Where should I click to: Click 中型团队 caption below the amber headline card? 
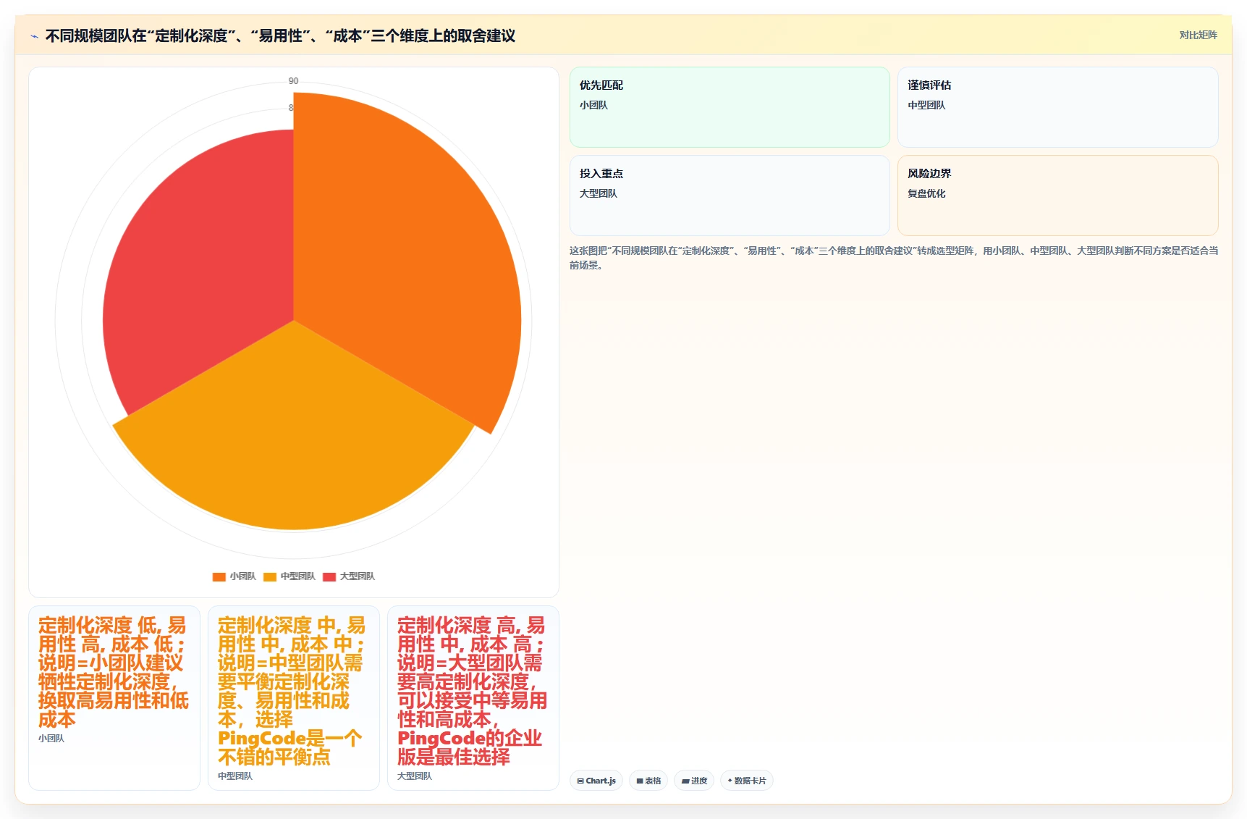click(x=235, y=776)
